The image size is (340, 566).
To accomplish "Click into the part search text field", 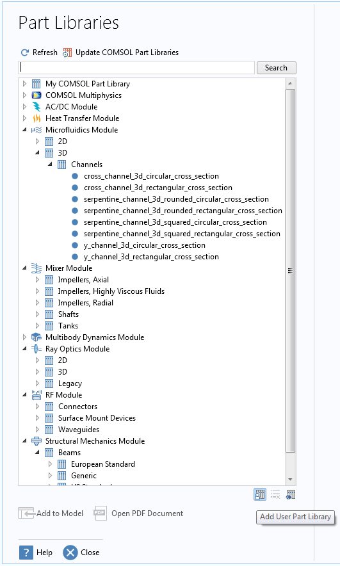I will tap(136, 67).
